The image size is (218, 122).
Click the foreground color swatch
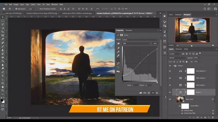2,100
